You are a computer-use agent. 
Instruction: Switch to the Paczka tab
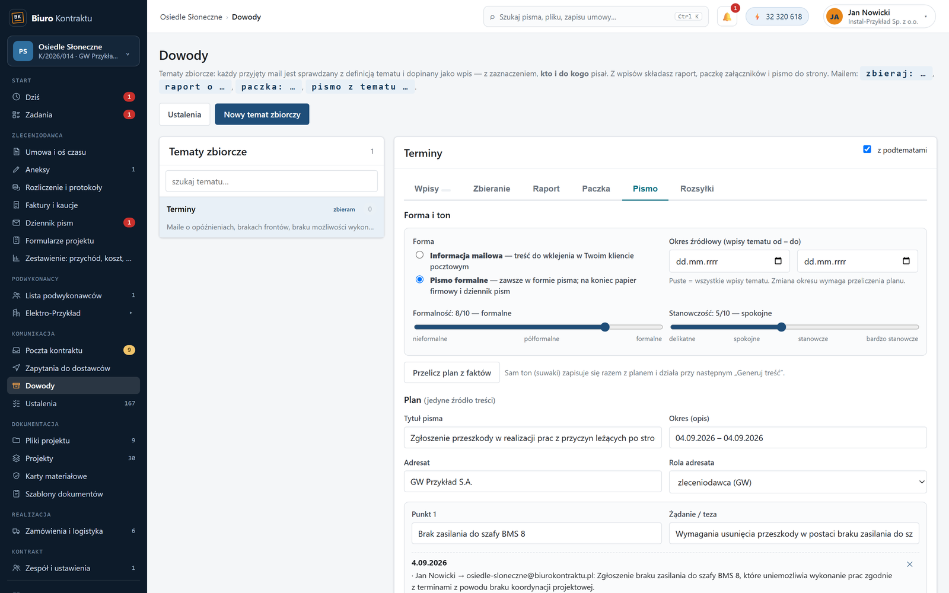(x=596, y=189)
